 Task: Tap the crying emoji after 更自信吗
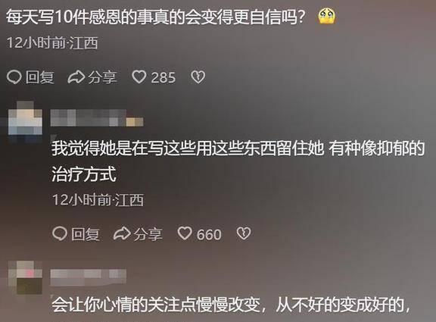[x=327, y=16]
